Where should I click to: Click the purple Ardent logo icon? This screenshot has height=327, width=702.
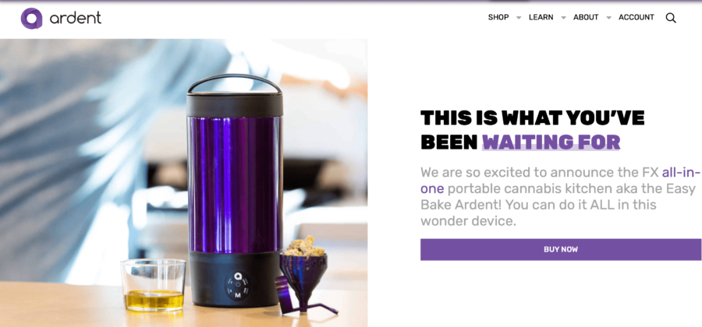click(x=31, y=19)
